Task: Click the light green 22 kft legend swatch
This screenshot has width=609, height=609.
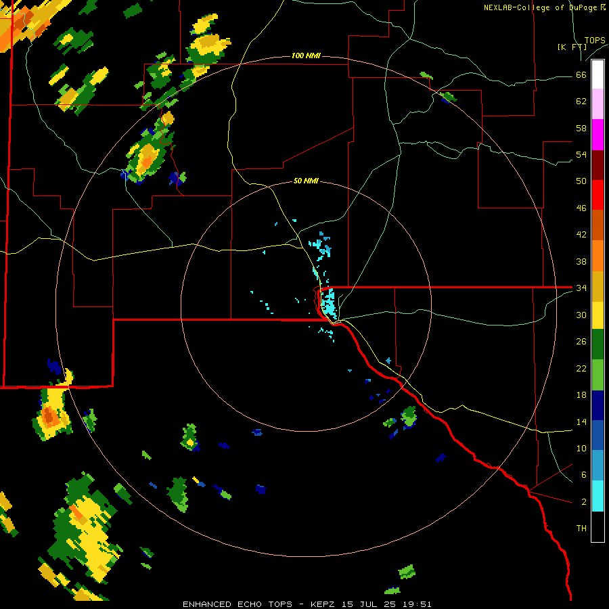Action: (x=597, y=375)
